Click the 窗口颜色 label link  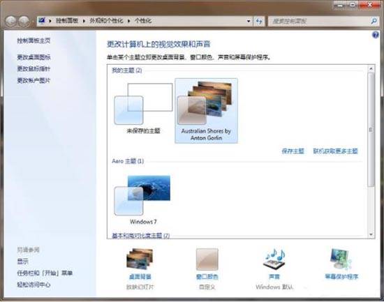[x=207, y=277]
